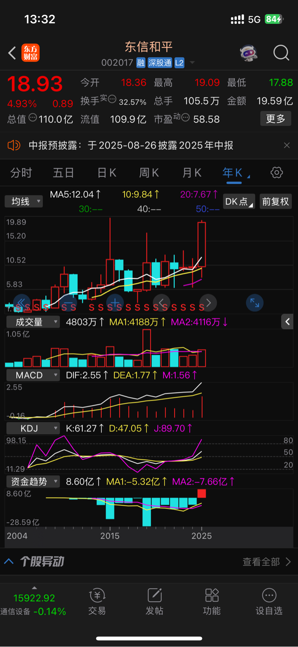Viewport: 298px width, 647px height.
Task: Open the 成交量 indicator dropdown
Action: pyautogui.click(x=33, y=322)
